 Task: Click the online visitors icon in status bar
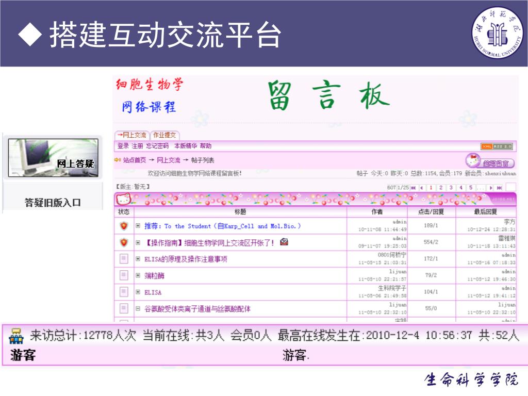pos(16,336)
